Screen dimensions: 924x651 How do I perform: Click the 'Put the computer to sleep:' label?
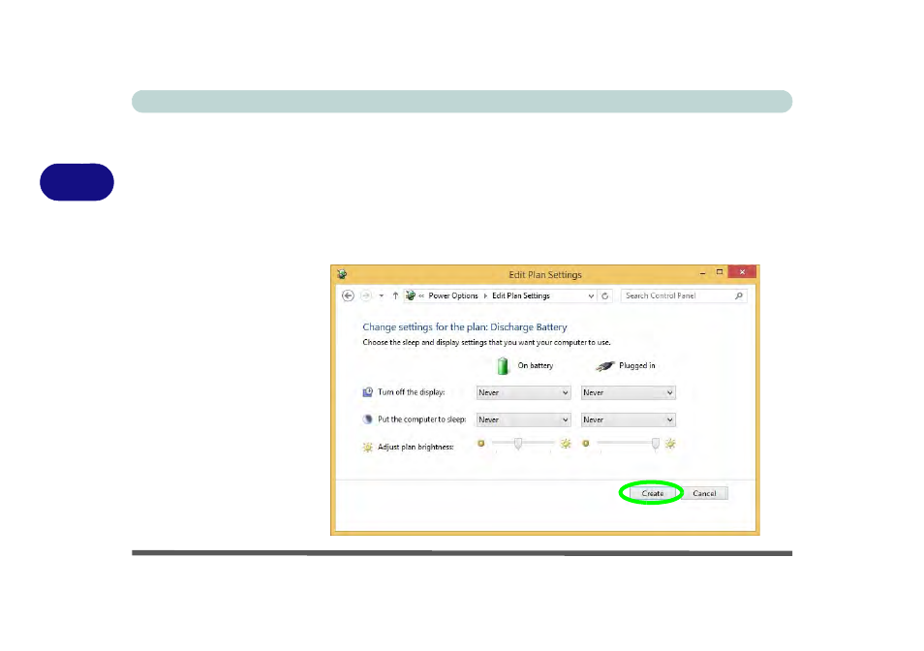421,419
